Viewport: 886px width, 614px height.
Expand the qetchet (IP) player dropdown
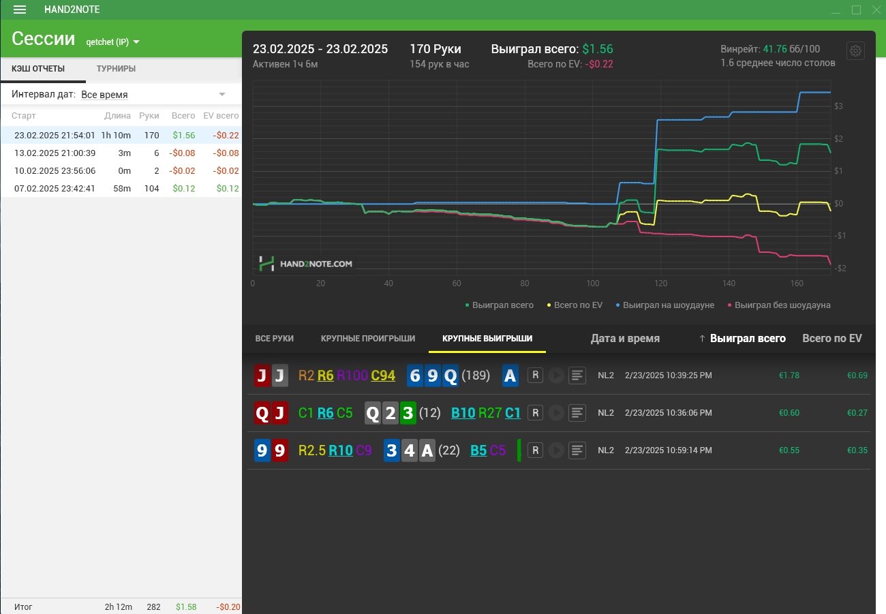click(x=112, y=42)
